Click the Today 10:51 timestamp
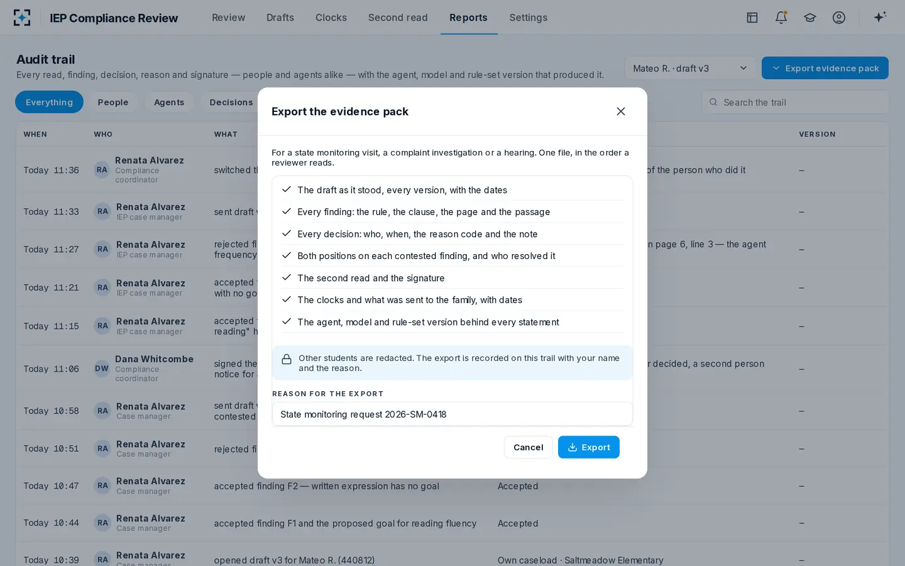The height and width of the screenshot is (566, 905). pyautogui.click(x=51, y=448)
